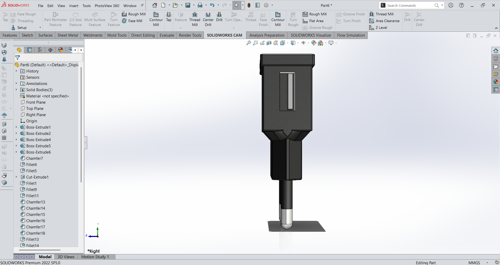This screenshot has width=500, height=265.
Task: Open the ConfigurationManager tab
Action: (x=40, y=50)
